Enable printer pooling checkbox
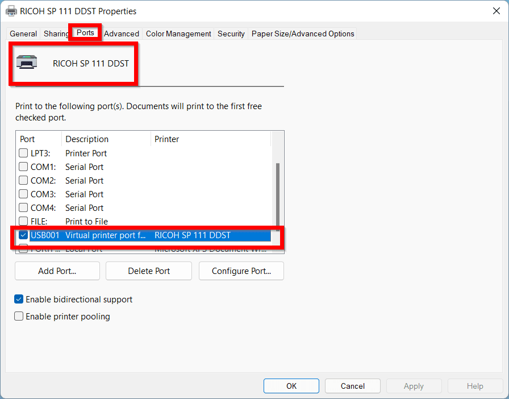This screenshot has height=399, width=509. coord(19,316)
